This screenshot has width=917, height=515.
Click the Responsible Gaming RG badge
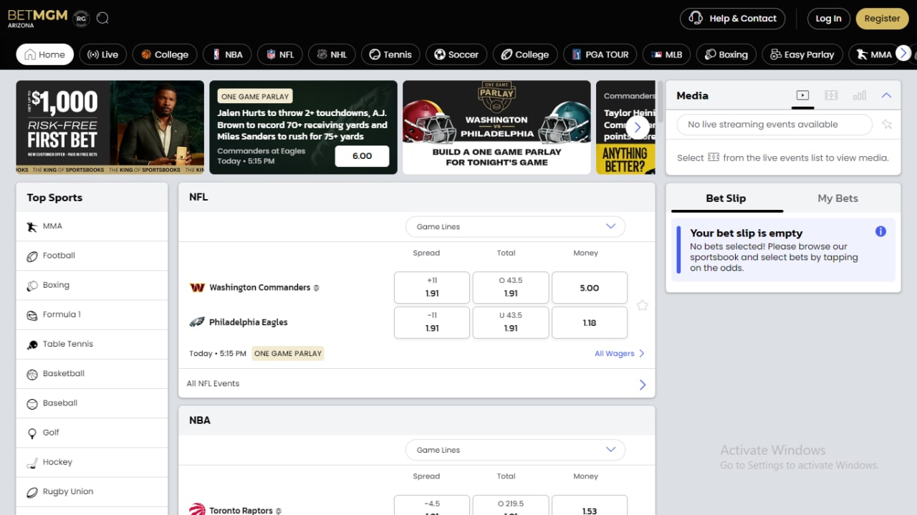82,19
